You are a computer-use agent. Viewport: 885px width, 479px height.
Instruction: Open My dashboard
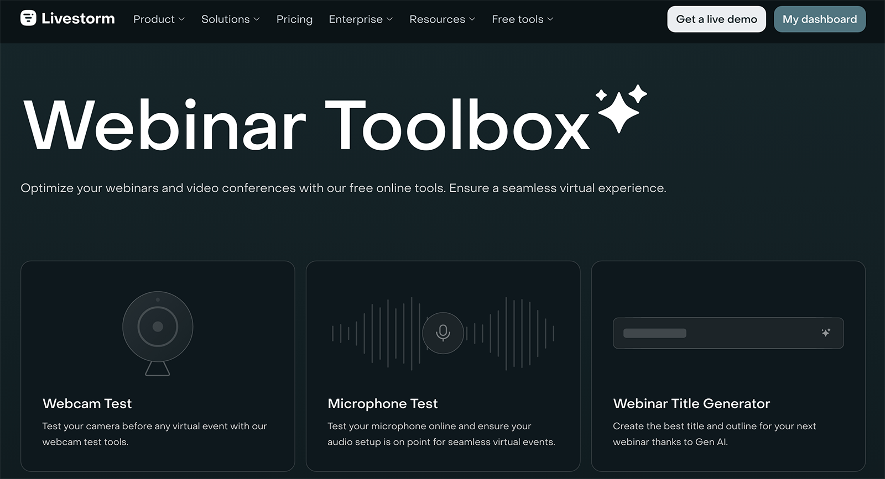coord(819,19)
